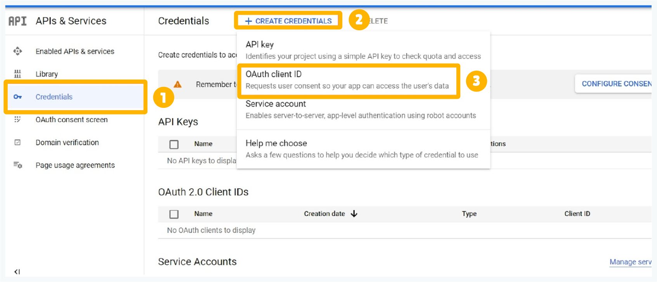Click the key icon next to Credentials

17,97
